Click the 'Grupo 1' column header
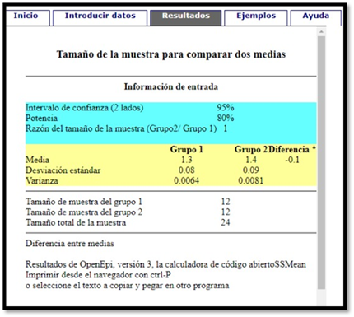The height and width of the screenshot is (317, 354). [187, 149]
